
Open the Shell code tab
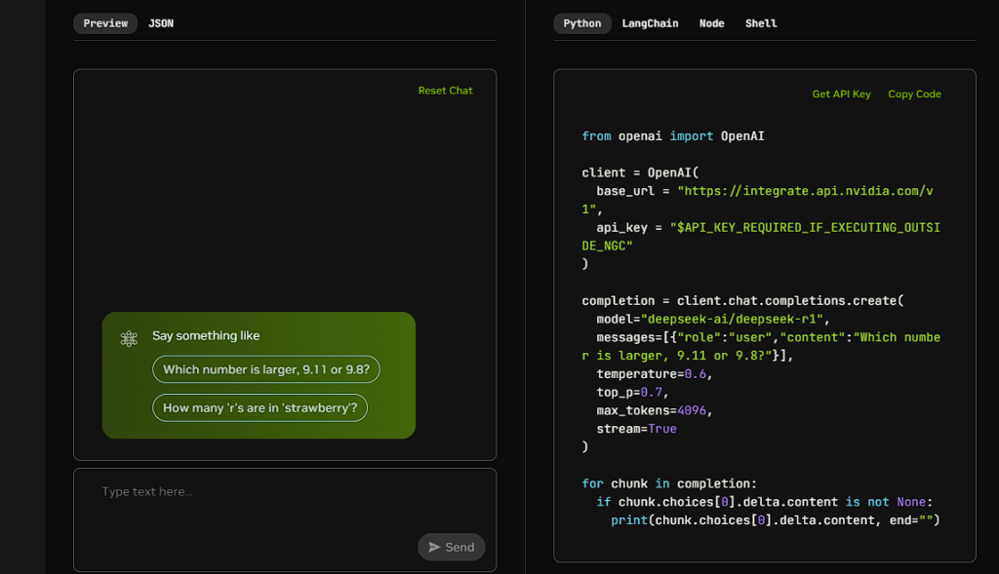pyautogui.click(x=761, y=23)
